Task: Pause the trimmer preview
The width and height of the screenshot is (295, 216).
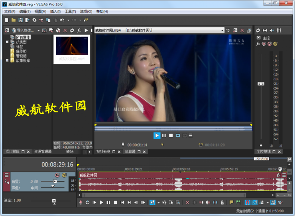Action: click(x=164, y=135)
